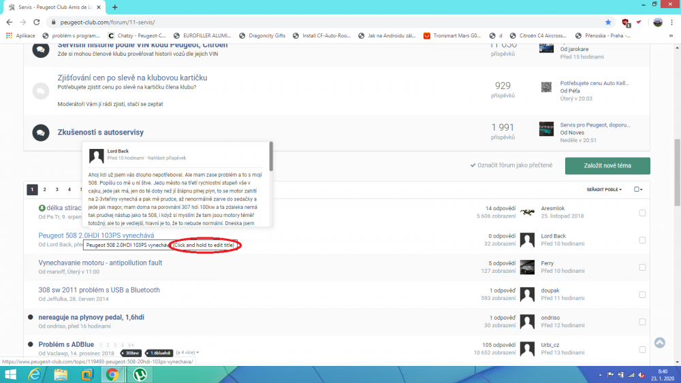Viewport: 681px width, 383px height.
Task: Click Označit fórum jako přečtené
Action: pyautogui.click(x=511, y=165)
